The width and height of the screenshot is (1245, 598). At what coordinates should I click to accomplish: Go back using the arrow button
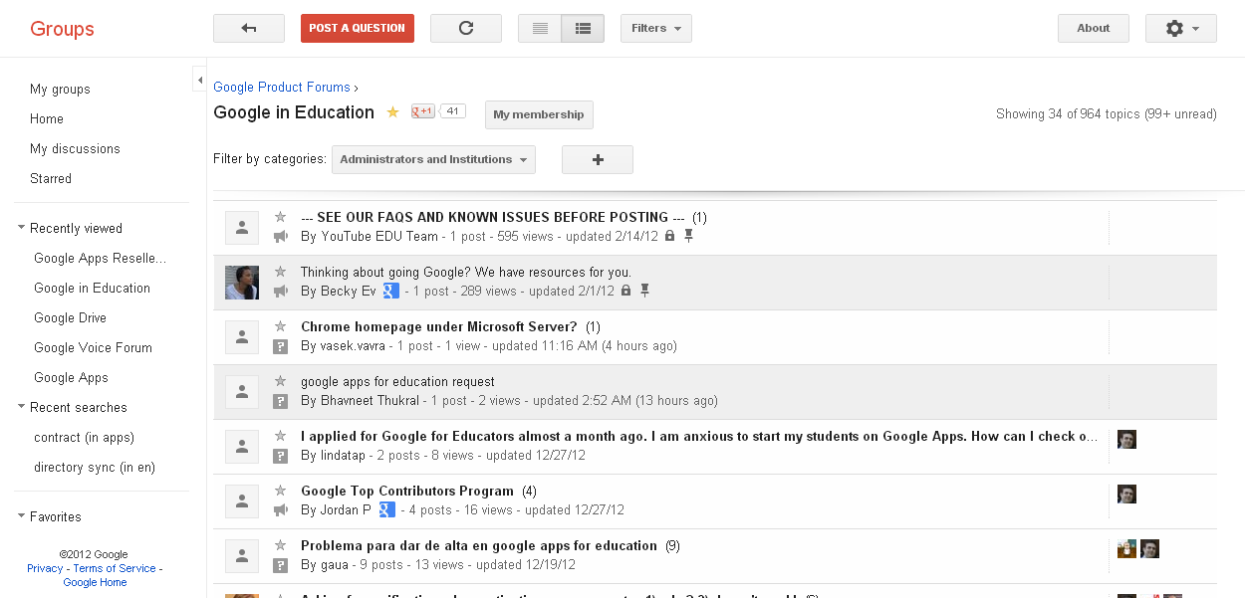coord(249,28)
